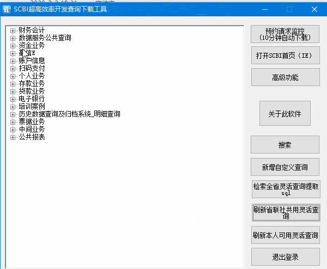Click 打开SCBI首页 (IE) button
Screen dimensions: 327x269
click(x=285, y=56)
